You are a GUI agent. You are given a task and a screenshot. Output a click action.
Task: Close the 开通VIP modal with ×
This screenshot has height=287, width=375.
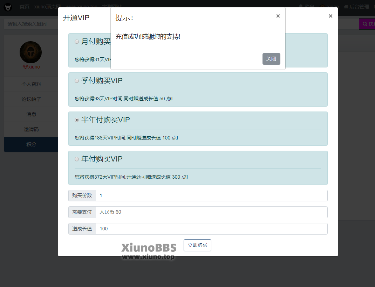(330, 16)
